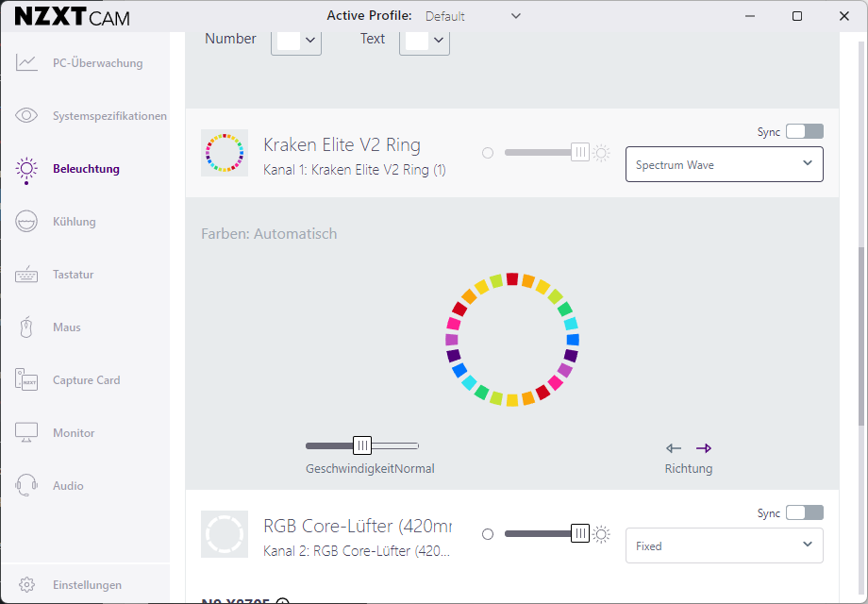Expand the Active Profile Default dropdown
The image size is (868, 604).
473,16
